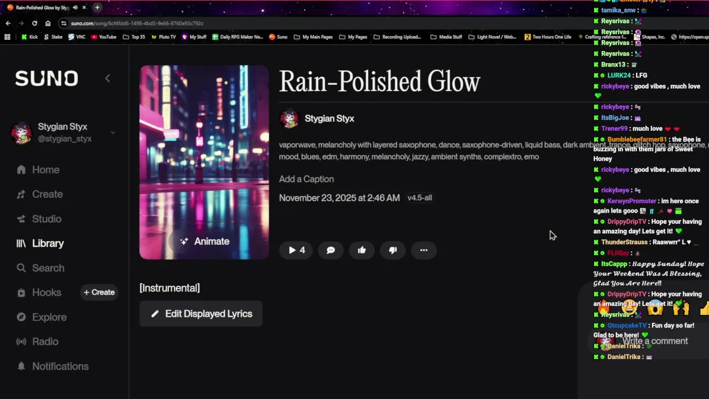This screenshot has width=709, height=399.
Task: Open the song comments icon
Action: (331, 250)
